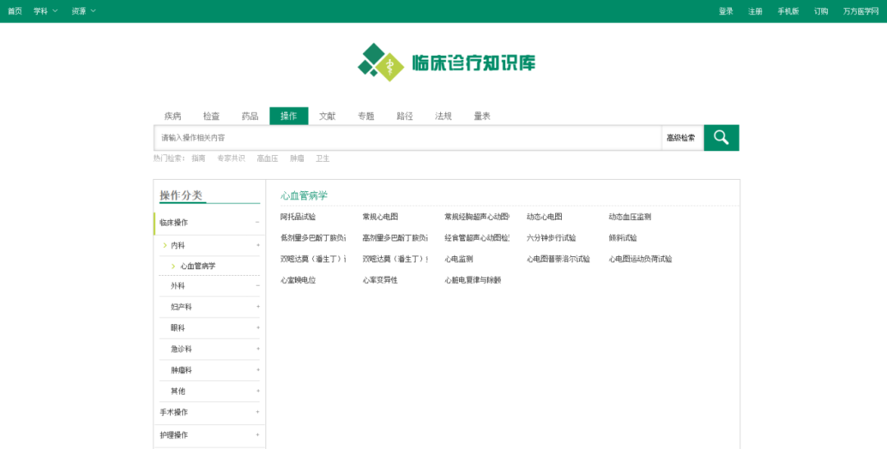The height and width of the screenshot is (449, 887).
Task: Click hot search term 指南
Action: [x=199, y=158]
